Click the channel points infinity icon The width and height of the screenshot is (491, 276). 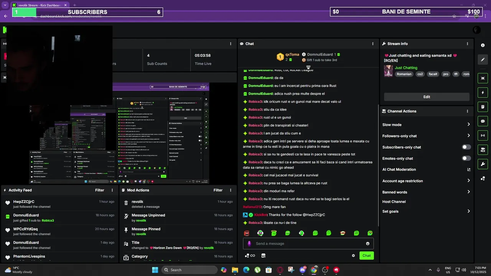[x=250, y=256]
